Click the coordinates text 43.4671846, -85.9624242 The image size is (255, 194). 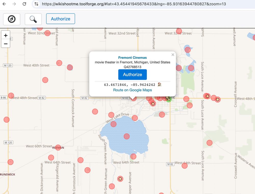click(130, 85)
